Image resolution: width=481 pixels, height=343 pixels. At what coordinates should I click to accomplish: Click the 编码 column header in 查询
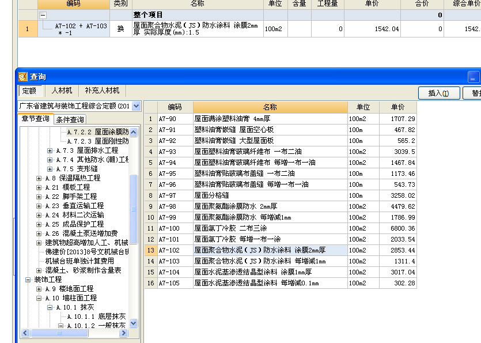[x=175, y=107]
